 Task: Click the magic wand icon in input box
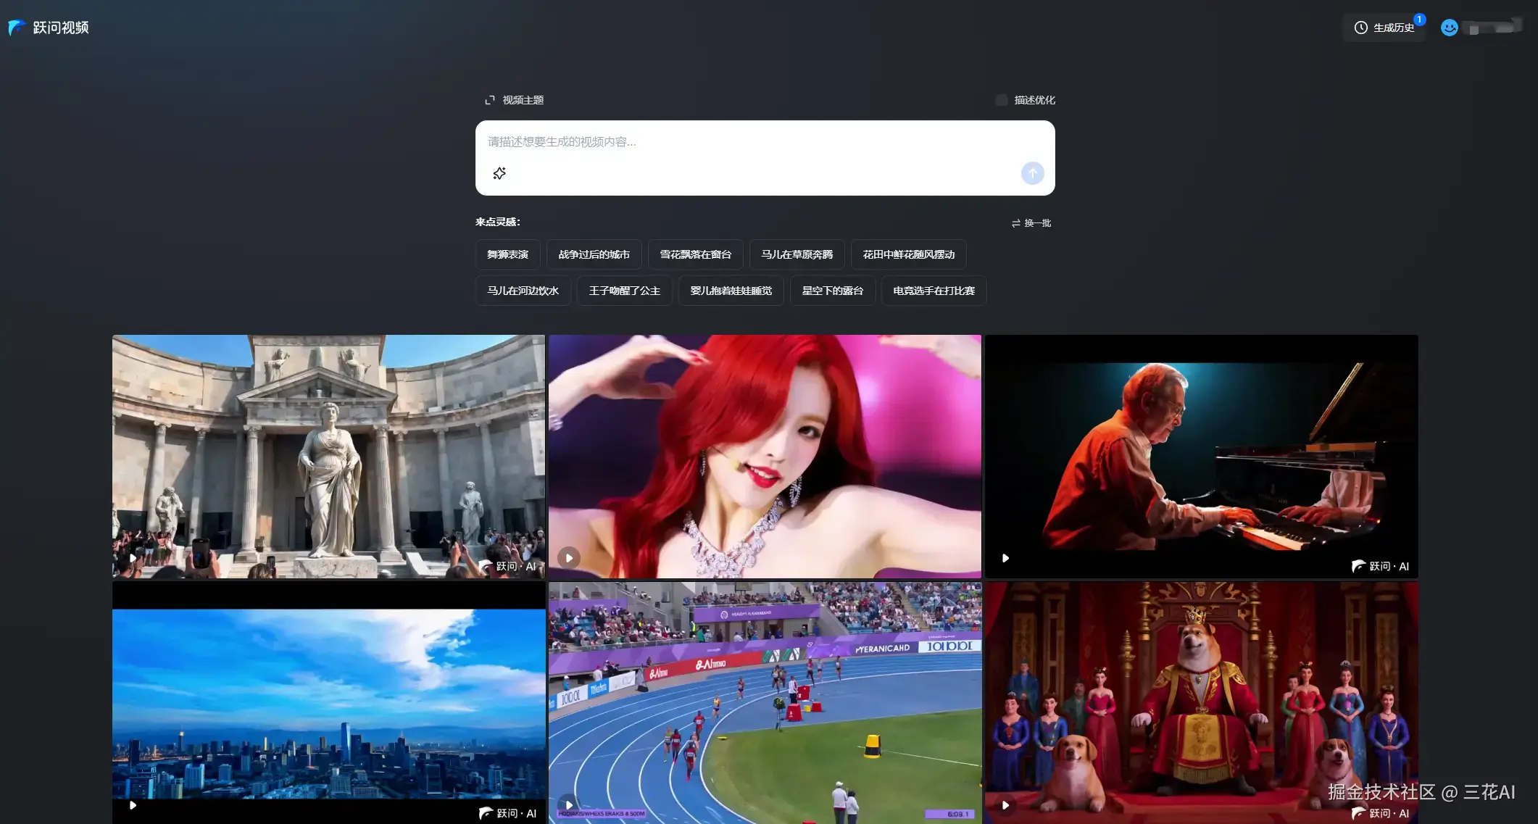coord(499,173)
